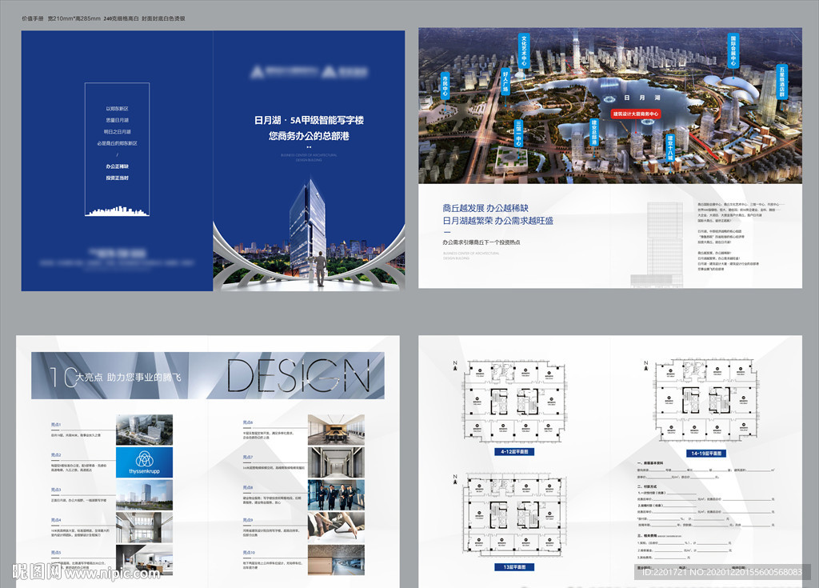This screenshot has height=588, width=819.
Task: Select the 文化艺术中心 blue map marker
Action: tap(524, 51)
